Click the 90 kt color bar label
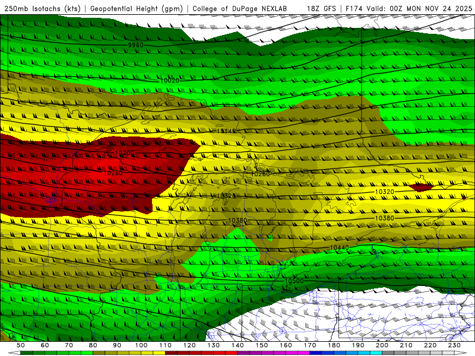The width and height of the screenshot is (475, 356). pyautogui.click(x=117, y=345)
